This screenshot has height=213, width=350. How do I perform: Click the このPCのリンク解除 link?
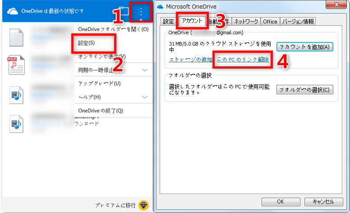tap(243, 60)
